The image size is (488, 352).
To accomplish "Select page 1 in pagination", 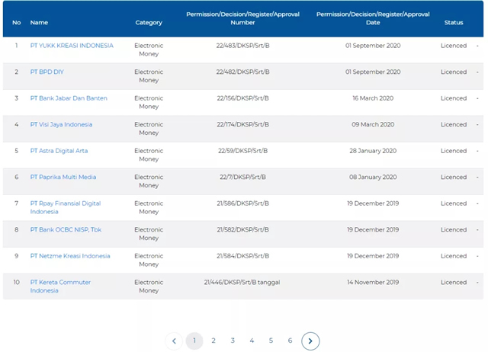I will (x=194, y=341).
